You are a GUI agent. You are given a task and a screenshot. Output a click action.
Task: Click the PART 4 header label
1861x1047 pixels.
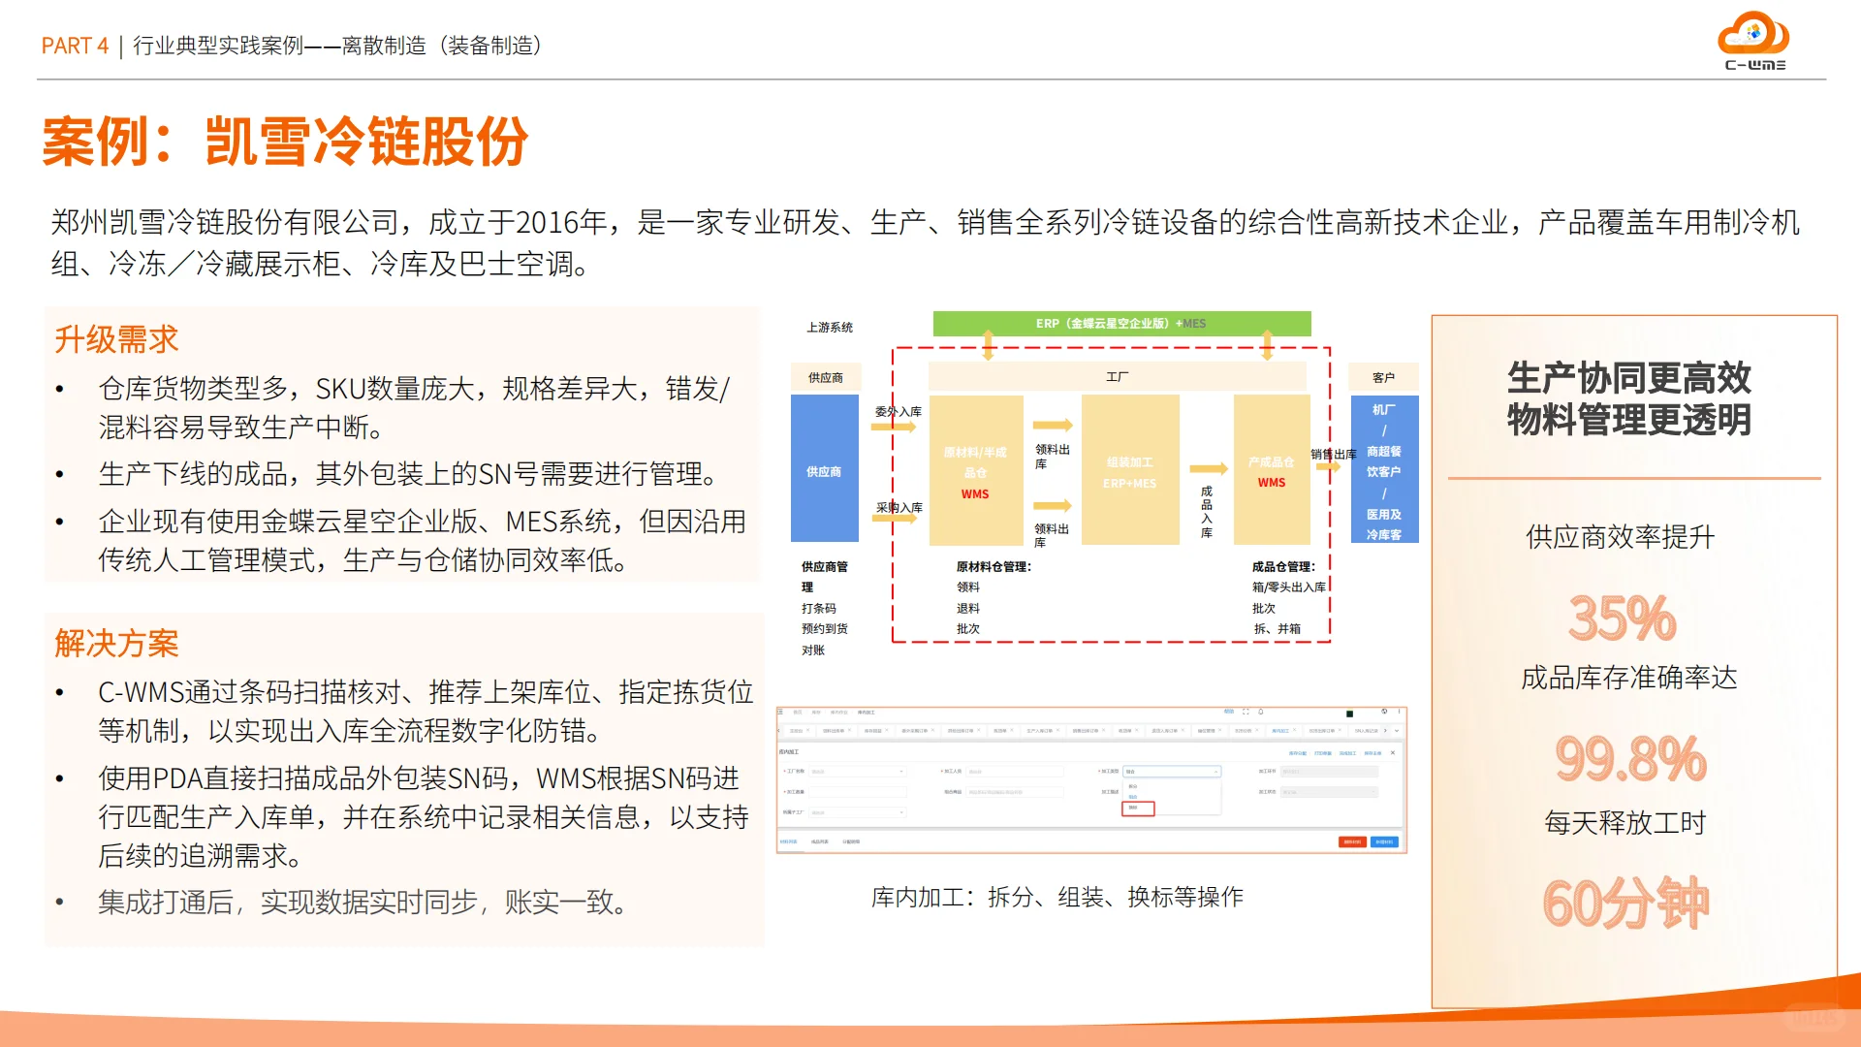coord(75,46)
